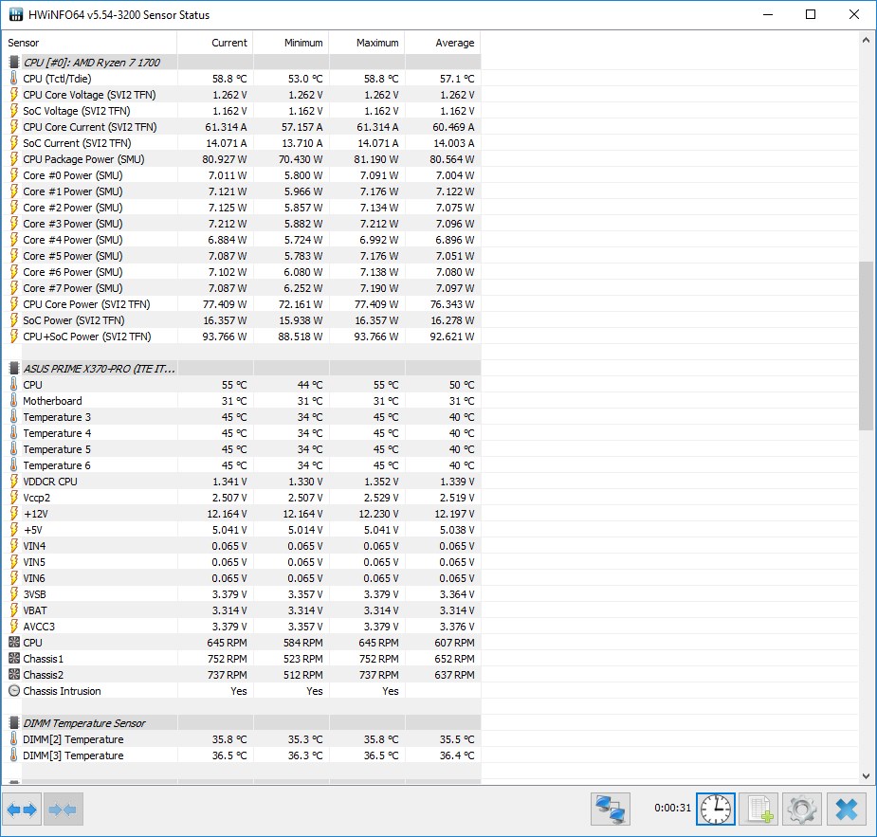Click the CPU fan icon at 645 RPM
877x837 pixels.
point(14,643)
